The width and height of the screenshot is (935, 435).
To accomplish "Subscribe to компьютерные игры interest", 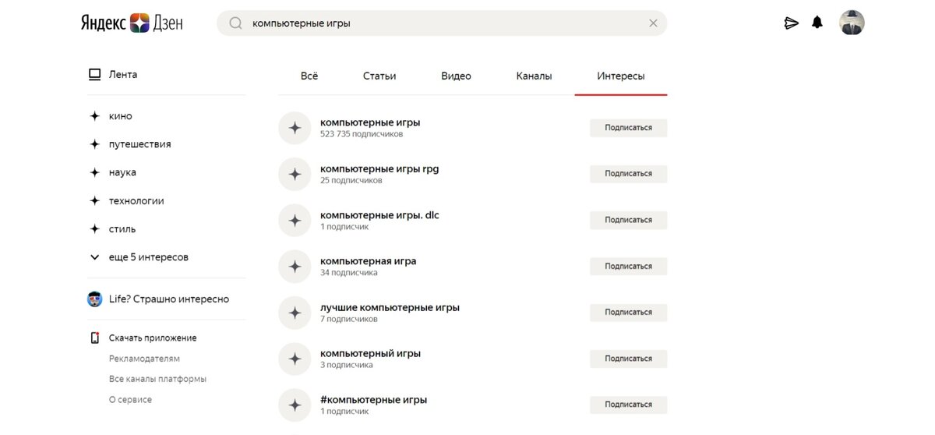I will [628, 128].
